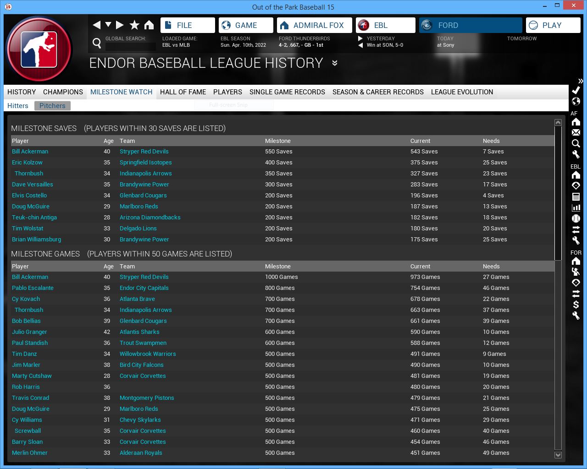Viewport: 587px width, 469px height.
Task: Open the mail envelope icon in sidebar
Action: pos(576,133)
